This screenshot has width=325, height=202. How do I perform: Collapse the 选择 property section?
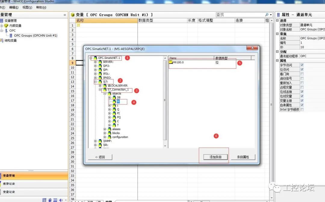pyautogui.click(x=277, y=20)
